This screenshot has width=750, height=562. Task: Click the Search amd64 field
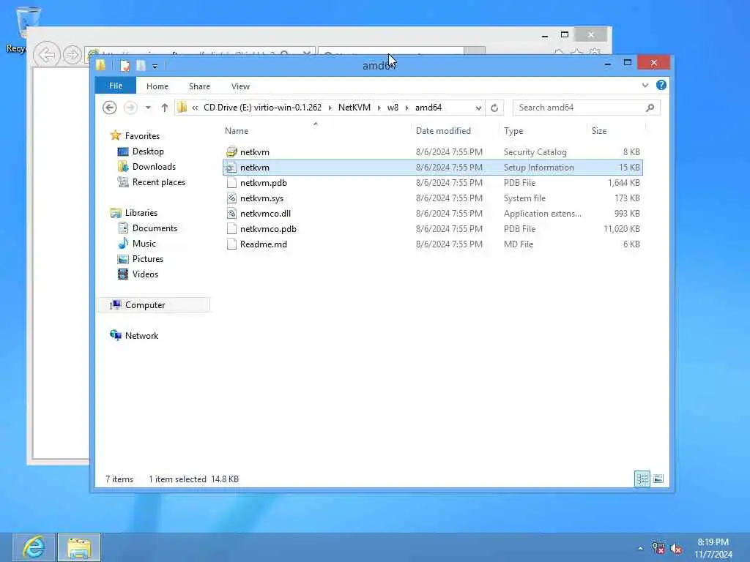point(580,108)
